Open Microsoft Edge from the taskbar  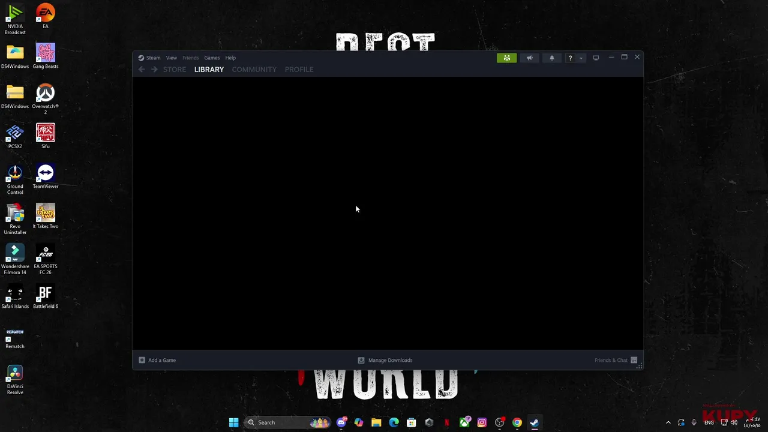(394, 422)
